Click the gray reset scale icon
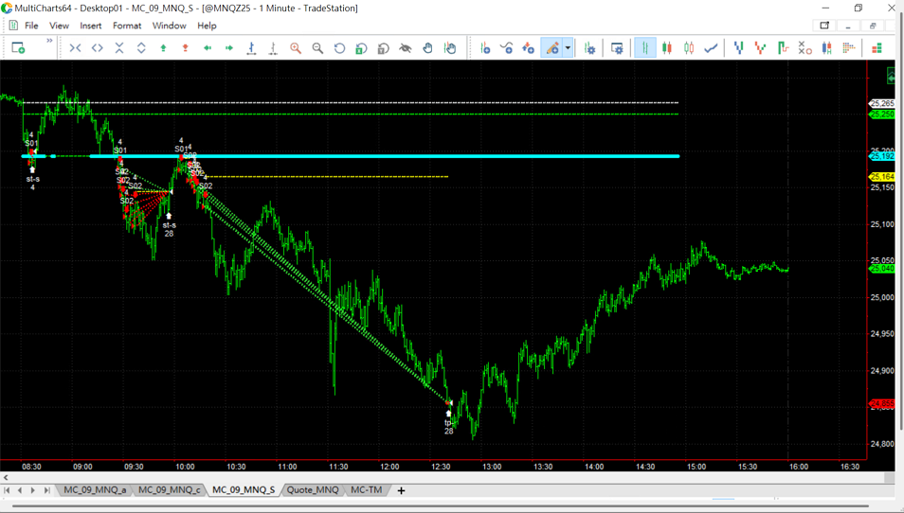Screen dimensions: 904x513 coord(384,48)
